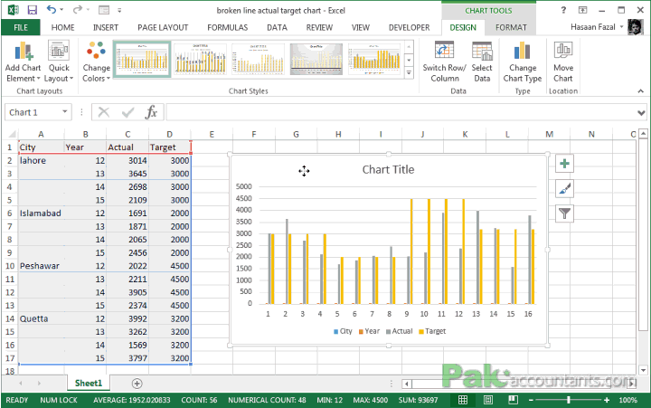Click the horizontal scrollbar left arrow
Image resolution: width=651 pixels, height=408 pixels.
407,384
